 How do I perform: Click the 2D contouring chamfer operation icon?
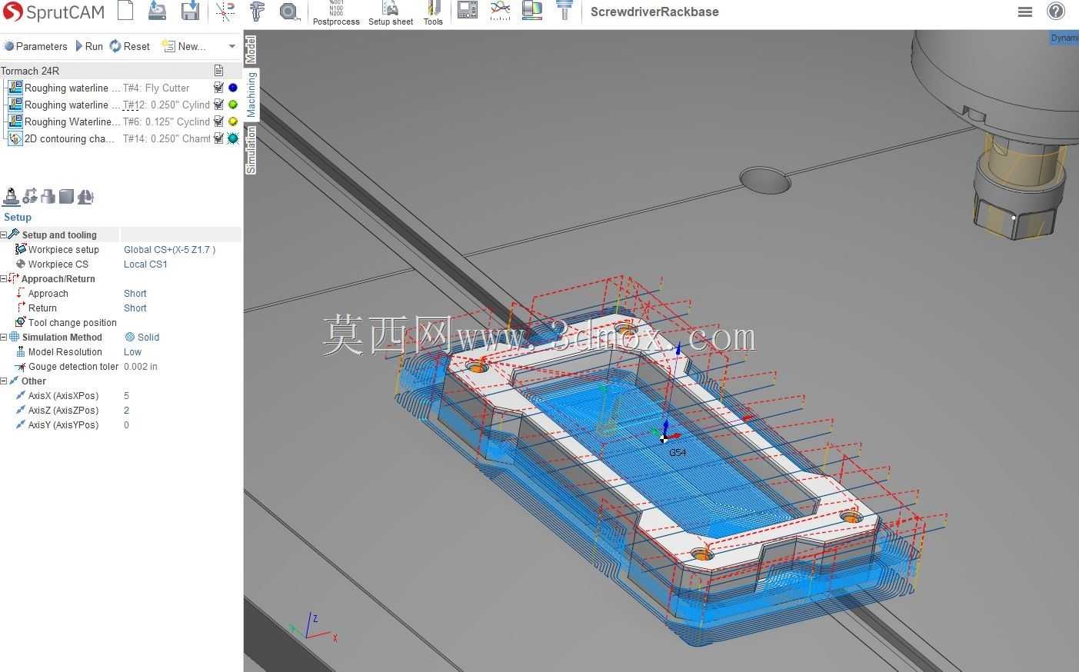click(x=15, y=138)
